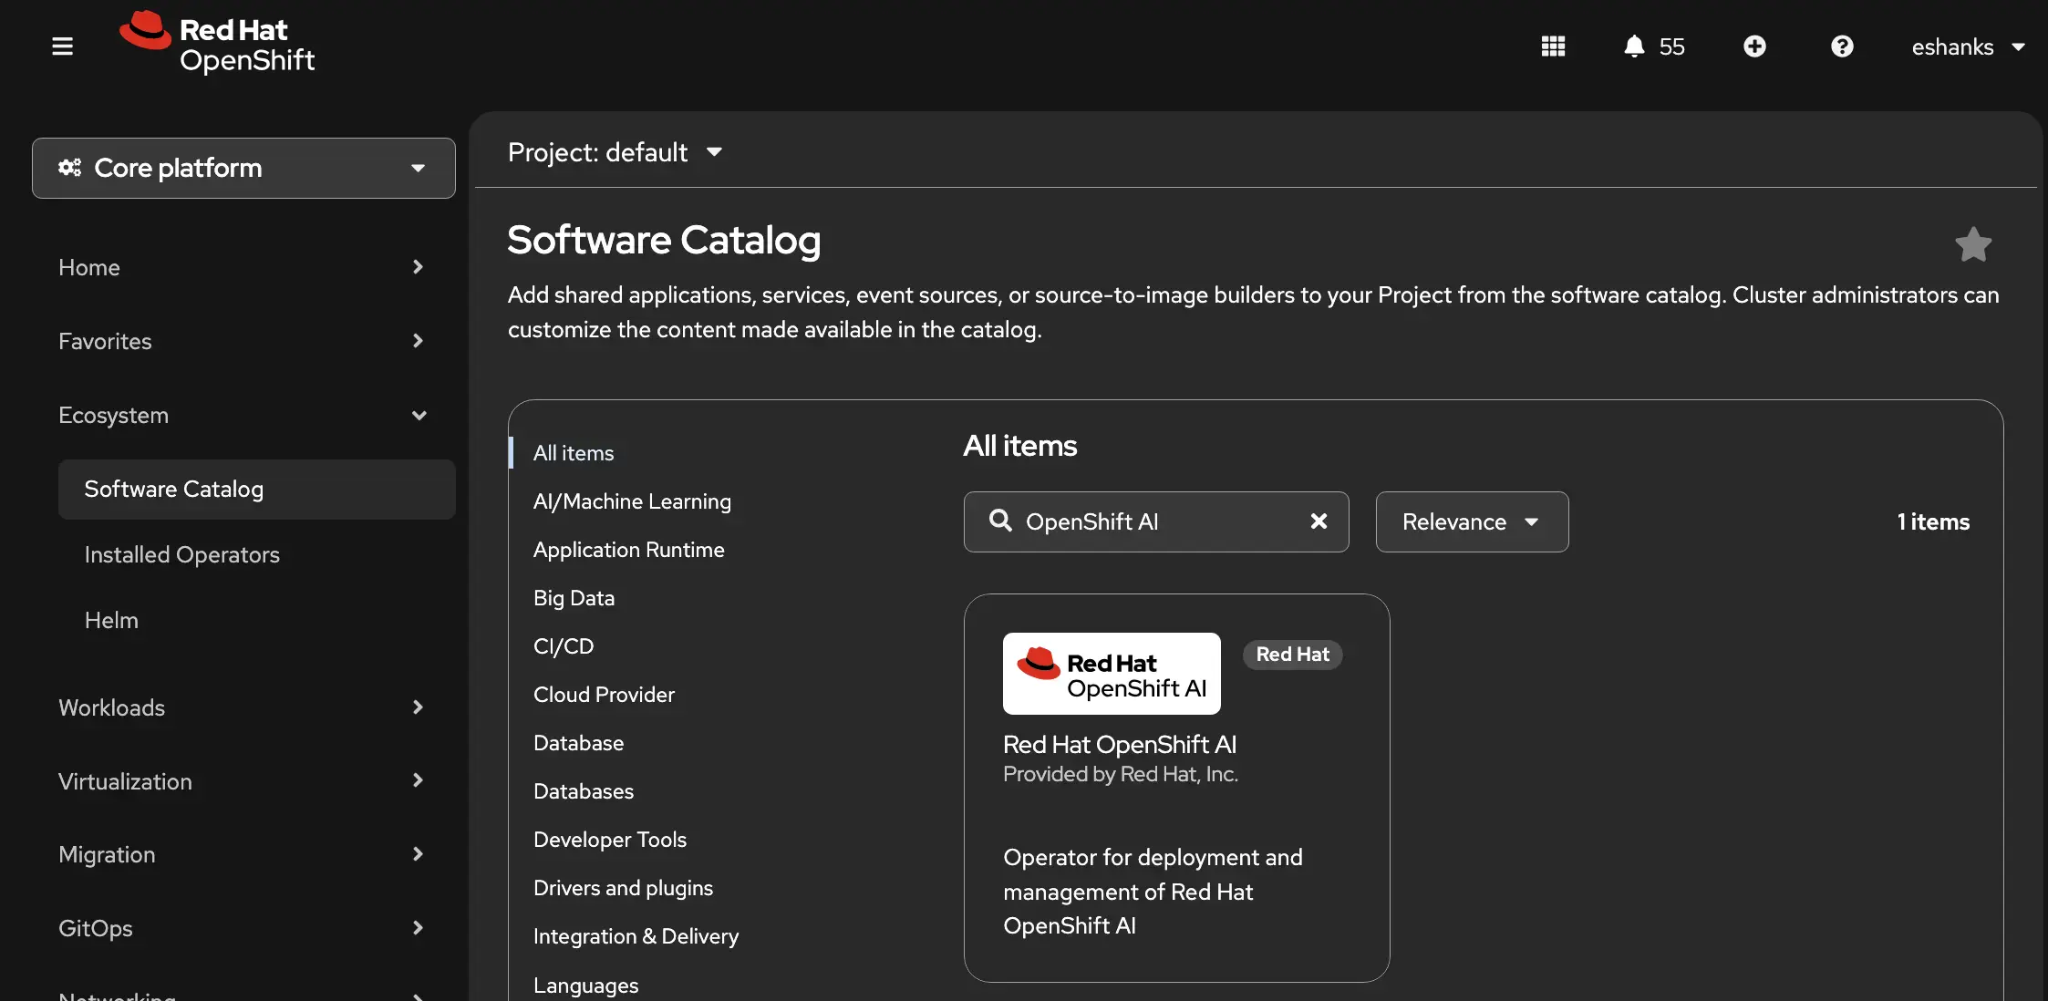Click the Red Hat OpenShift AI logo image
The width and height of the screenshot is (2048, 1001).
click(1112, 674)
